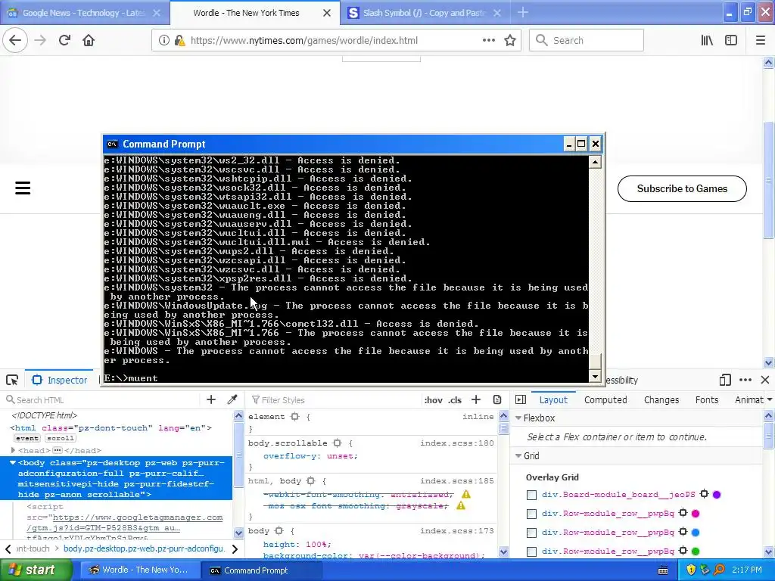Click the lock with warning icon
Screen dimensions: 775x581
click(180, 41)
